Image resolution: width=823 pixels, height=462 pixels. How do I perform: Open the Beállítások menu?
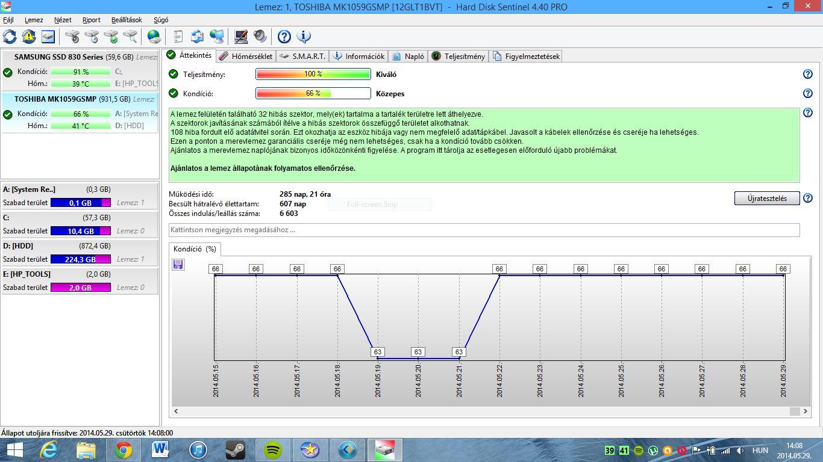[x=127, y=20]
